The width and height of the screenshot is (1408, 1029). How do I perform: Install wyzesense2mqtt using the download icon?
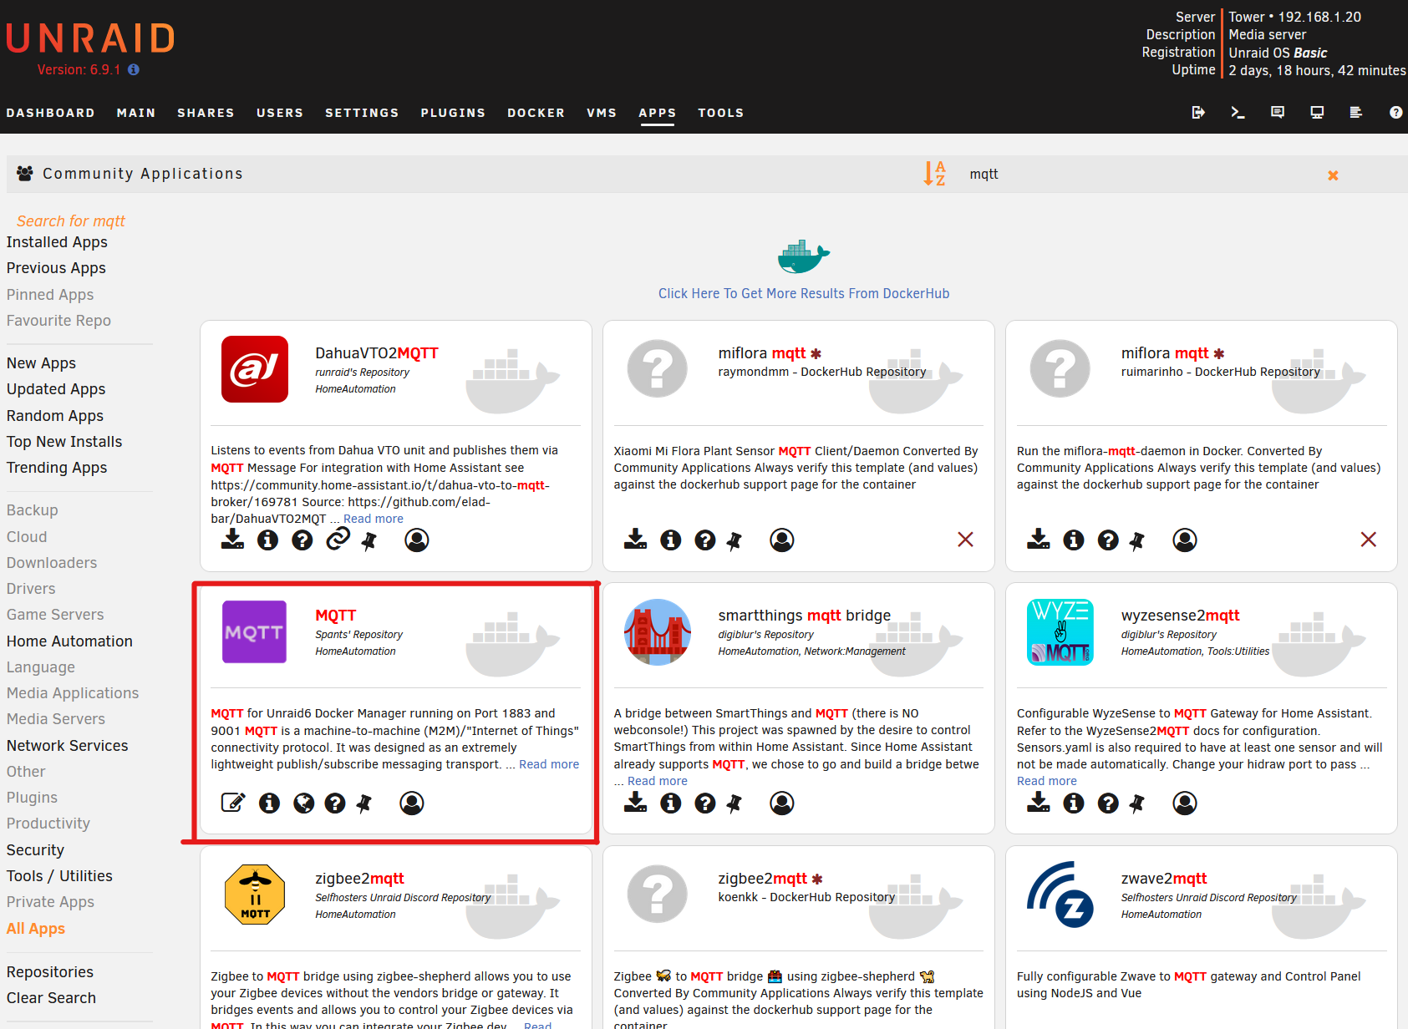point(1039,803)
